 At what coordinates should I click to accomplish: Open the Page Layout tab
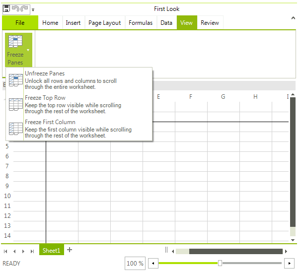pyautogui.click(x=105, y=23)
